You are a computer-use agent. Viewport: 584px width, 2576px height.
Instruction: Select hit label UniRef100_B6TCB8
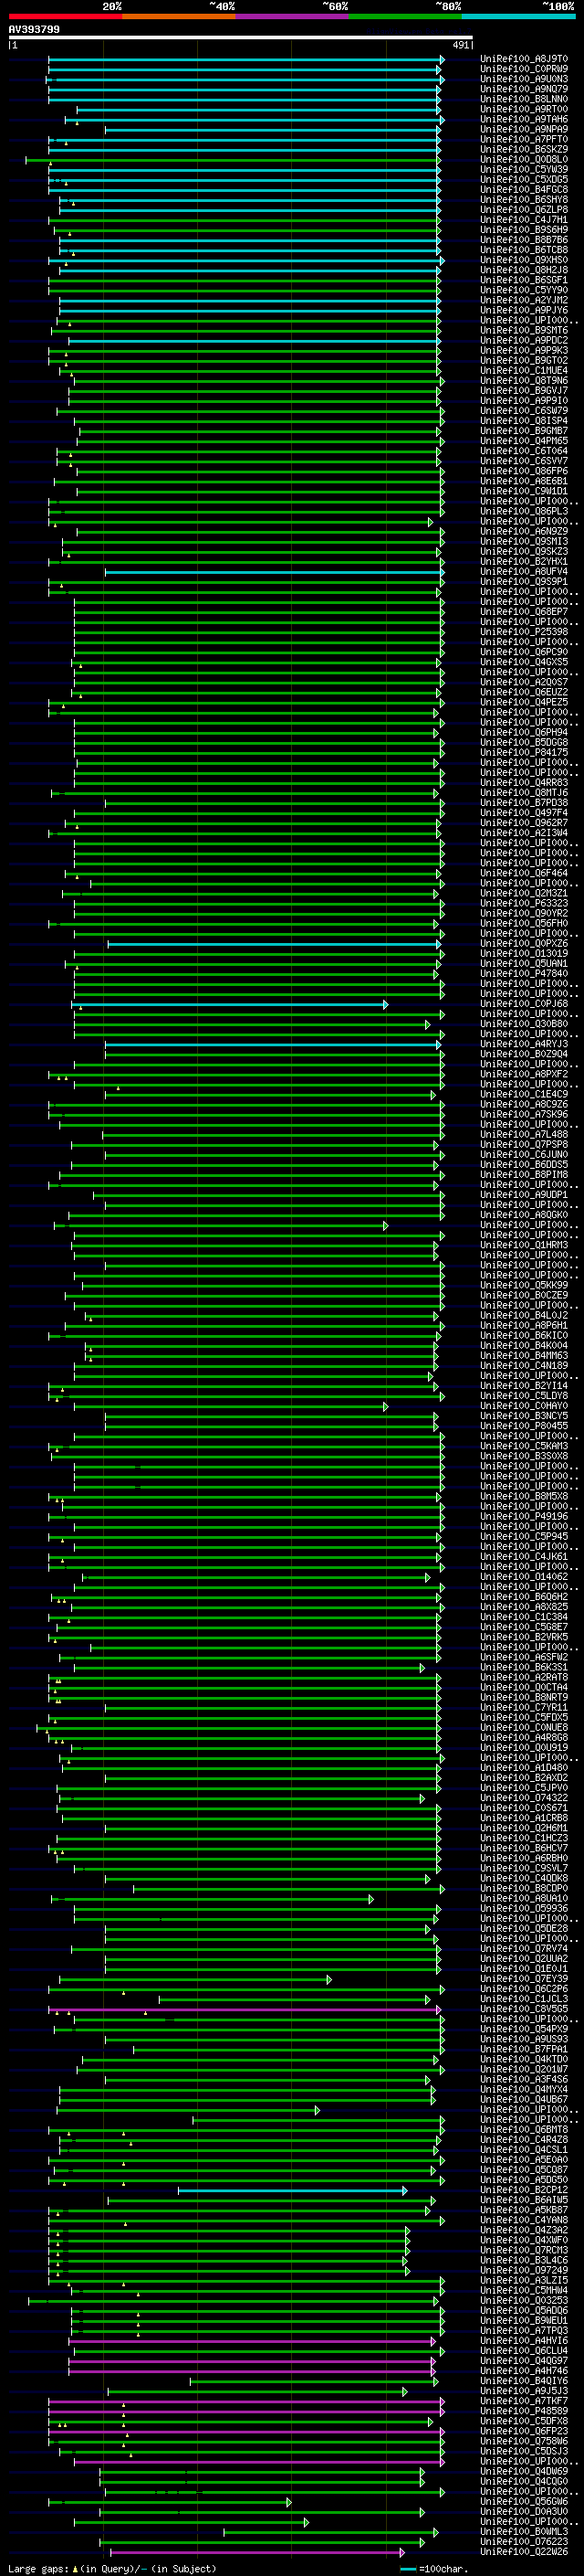click(524, 250)
